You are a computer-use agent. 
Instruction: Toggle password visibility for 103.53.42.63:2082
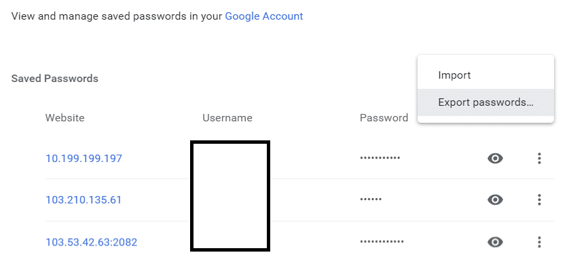pos(495,242)
